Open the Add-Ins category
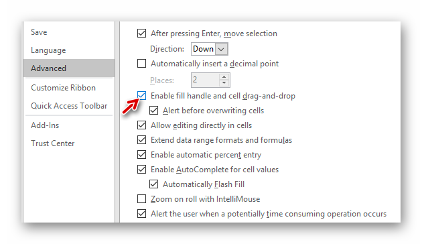 [x=45, y=125]
